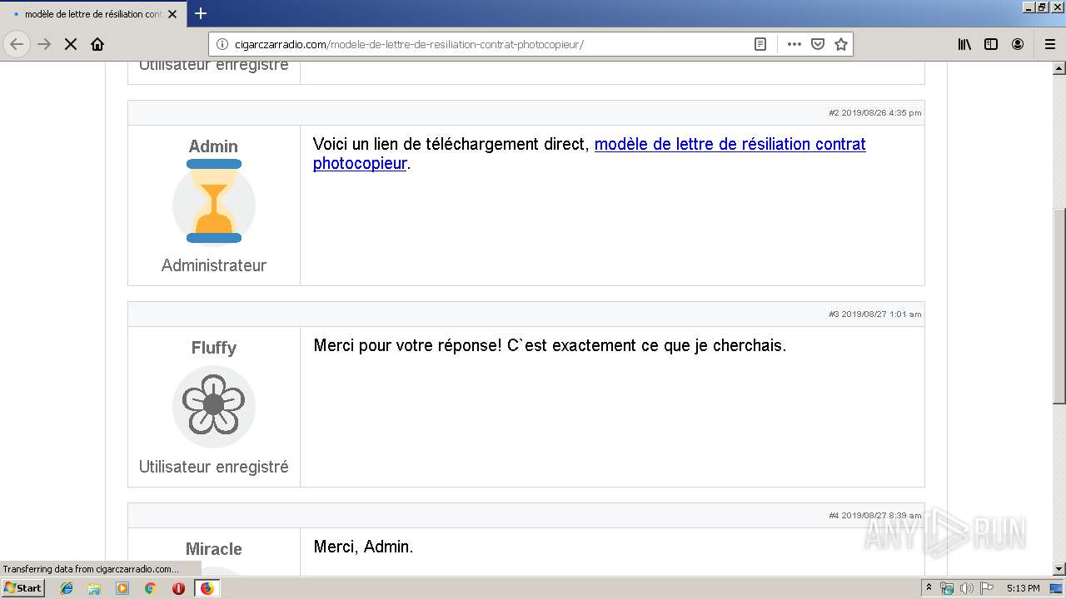Screen dimensions: 1066x599
Task: Click post #2 timestamp
Action: tap(875, 112)
